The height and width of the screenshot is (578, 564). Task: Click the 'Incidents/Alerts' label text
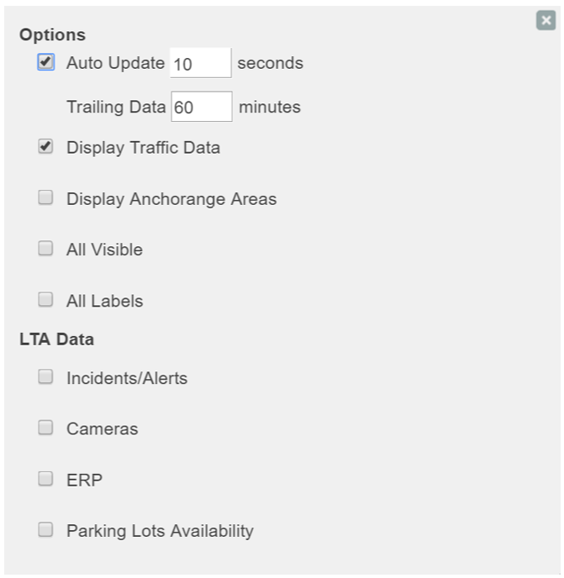click(x=127, y=378)
